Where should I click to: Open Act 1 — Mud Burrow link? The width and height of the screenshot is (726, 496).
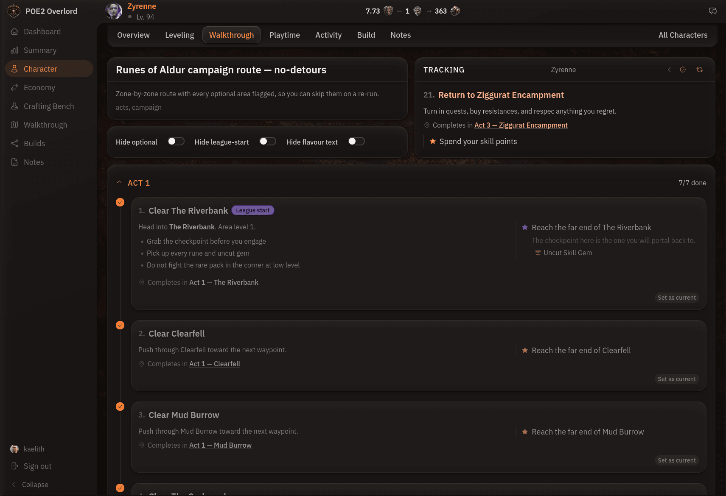tap(220, 445)
